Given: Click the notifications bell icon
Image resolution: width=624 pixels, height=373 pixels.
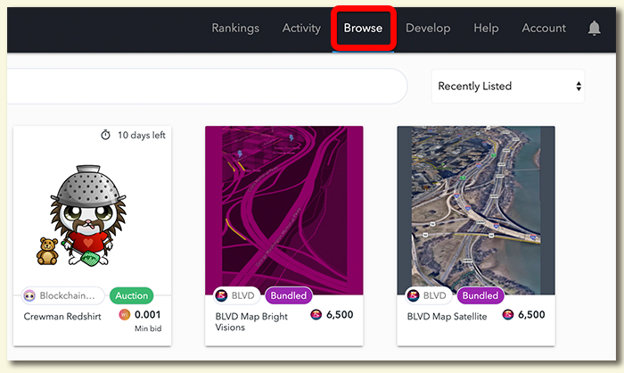Looking at the screenshot, I should point(594,29).
